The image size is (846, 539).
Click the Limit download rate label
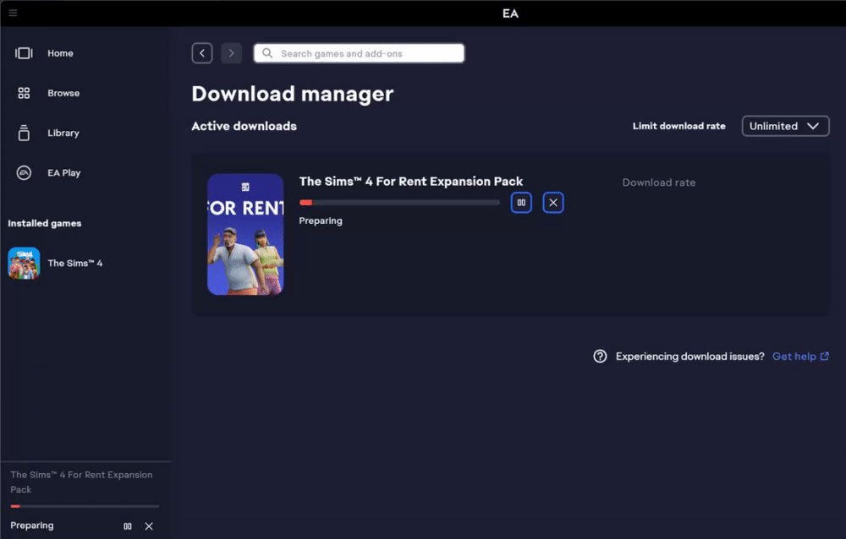[x=678, y=126]
